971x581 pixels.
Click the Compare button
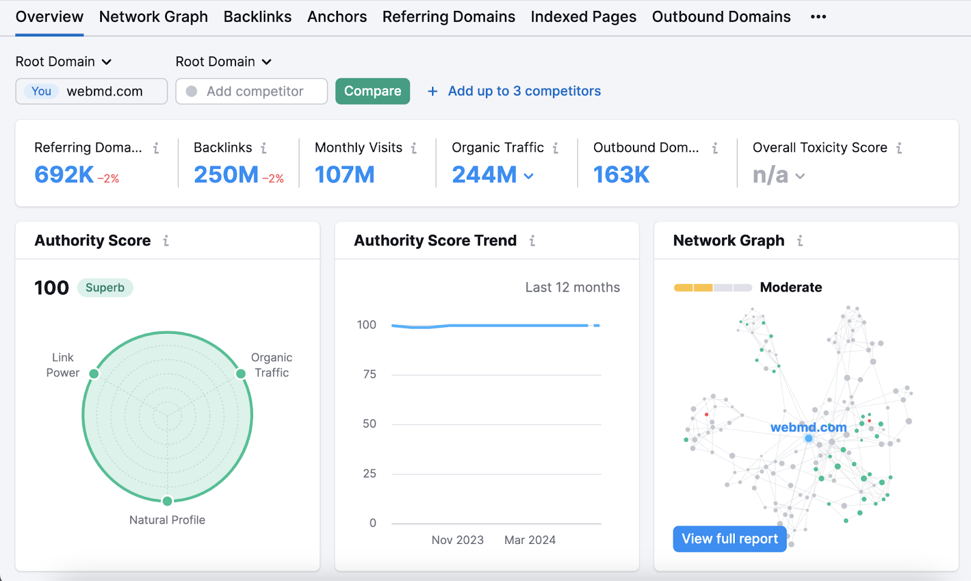(372, 91)
